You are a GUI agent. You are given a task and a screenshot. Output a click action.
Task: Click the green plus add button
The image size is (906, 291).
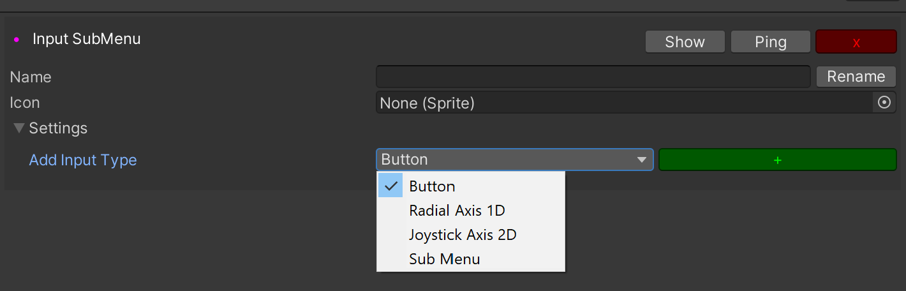(x=778, y=160)
